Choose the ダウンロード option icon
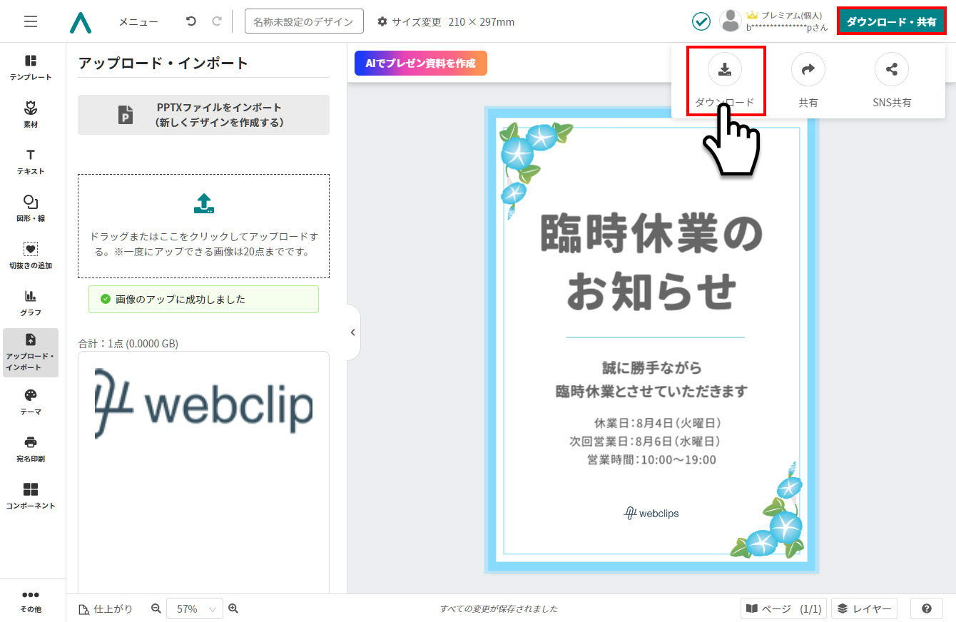The width and height of the screenshot is (956, 622). click(724, 69)
